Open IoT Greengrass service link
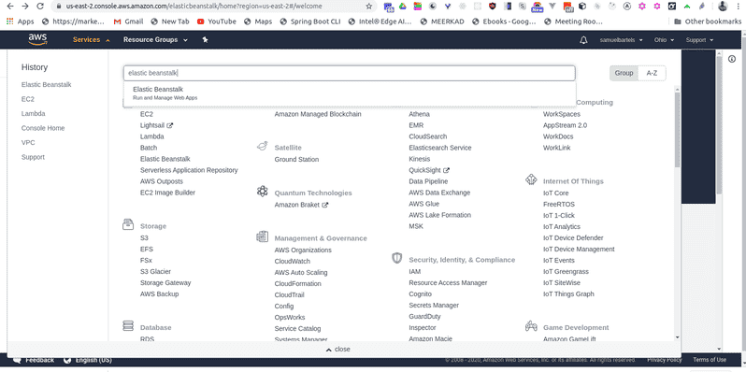The image size is (746, 372). tap(566, 272)
